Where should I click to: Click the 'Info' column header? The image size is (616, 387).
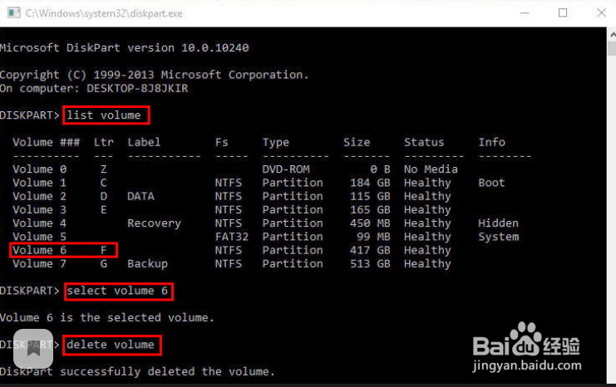[x=491, y=142]
